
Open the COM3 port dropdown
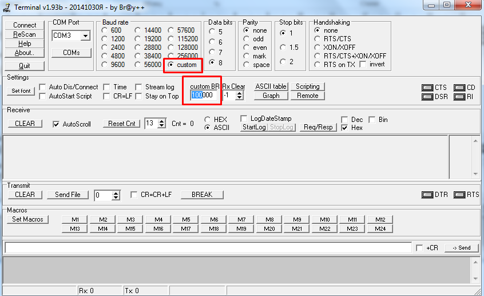[x=85, y=36]
